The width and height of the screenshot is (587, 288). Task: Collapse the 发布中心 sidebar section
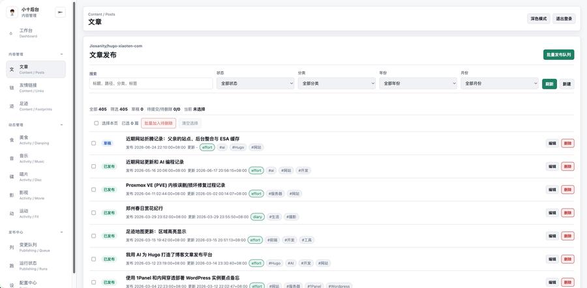[x=62, y=232]
